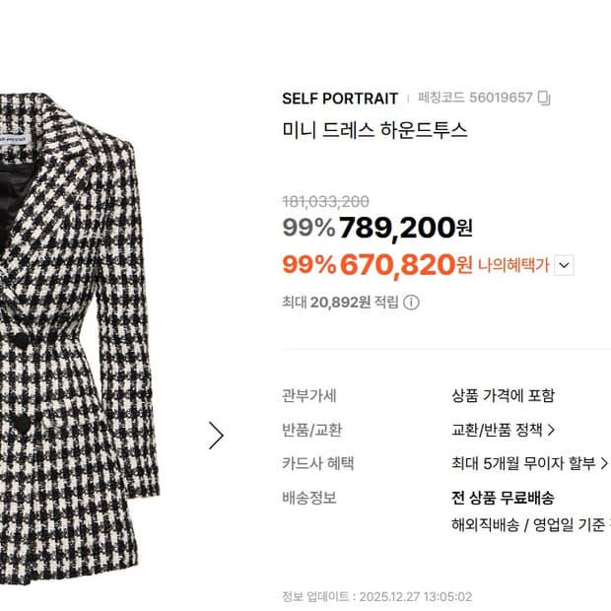611x611 pixels.
Task: Click the 최대 20,892원 적립 text
Action: pos(341,303)
